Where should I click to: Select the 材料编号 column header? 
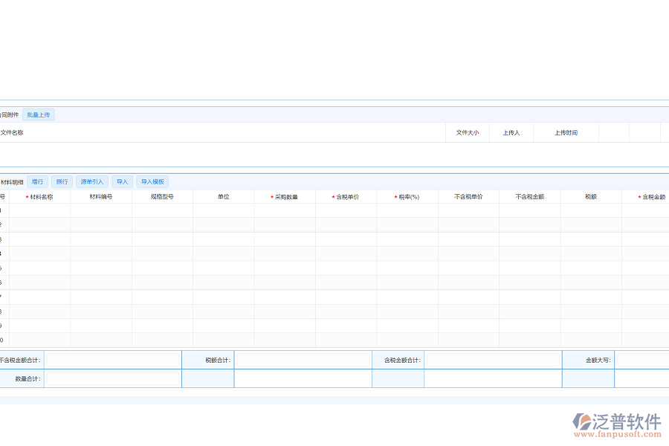(x=101, y=197)
